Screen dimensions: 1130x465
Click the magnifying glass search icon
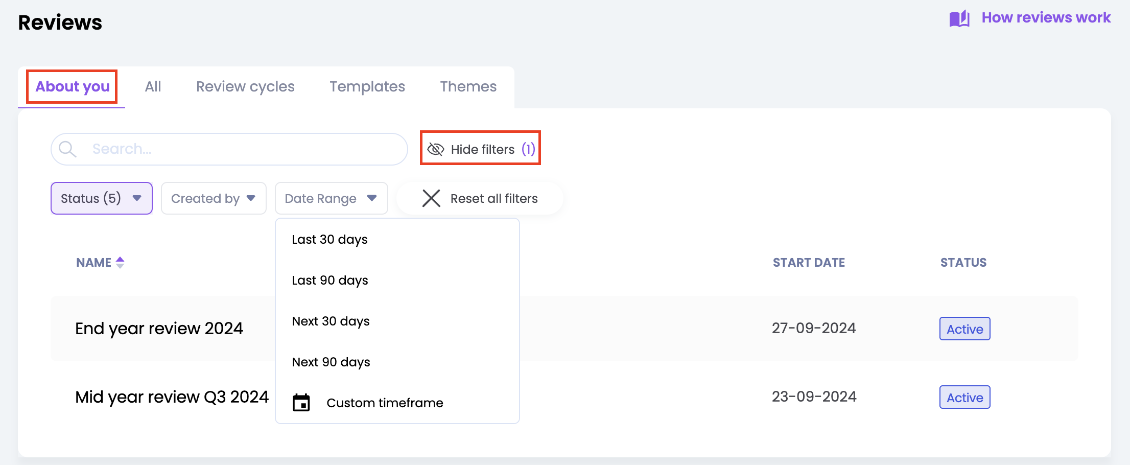[x=67, y=149]
